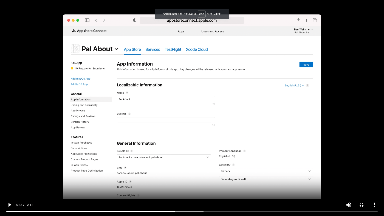
Task: Change language from English (U.S.) dropdown
Action: click(294, 85)
